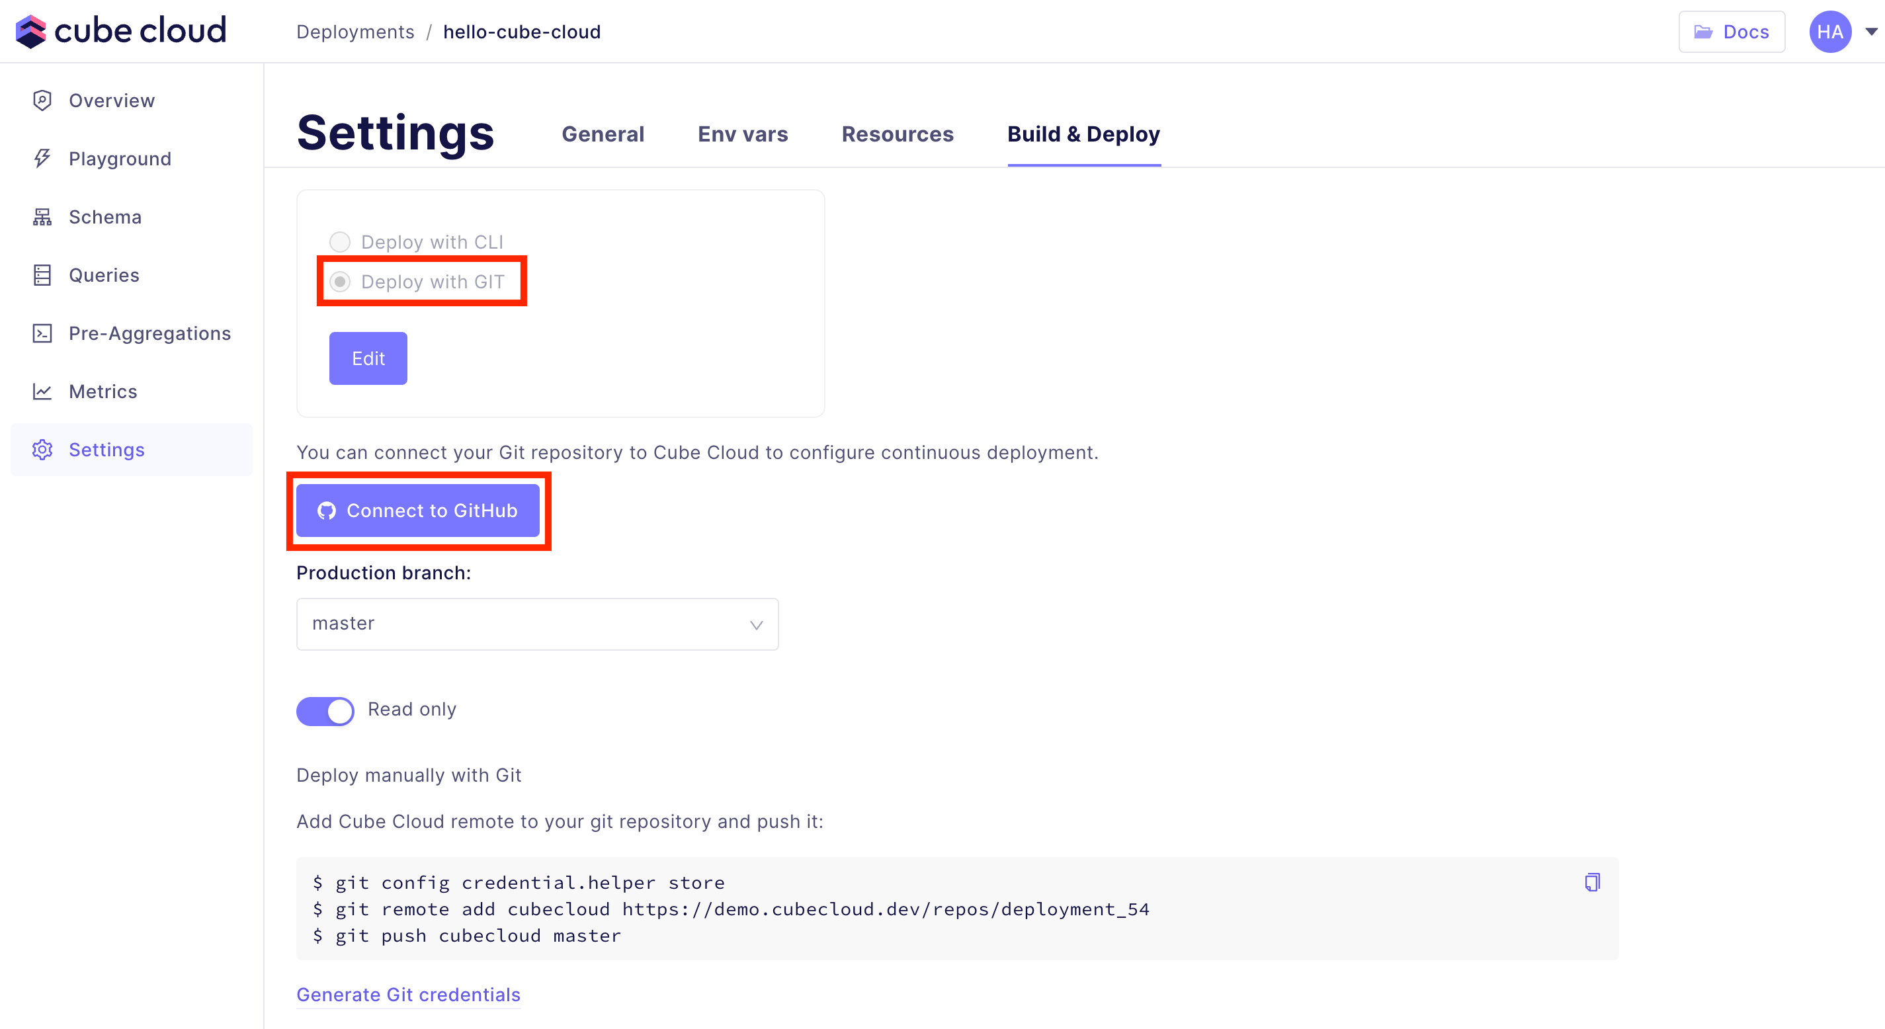Click the Settings gear icon in sidebar
Image resolution: width=1885 pixels, height=1029 pixels.
(x=42, y=450)
